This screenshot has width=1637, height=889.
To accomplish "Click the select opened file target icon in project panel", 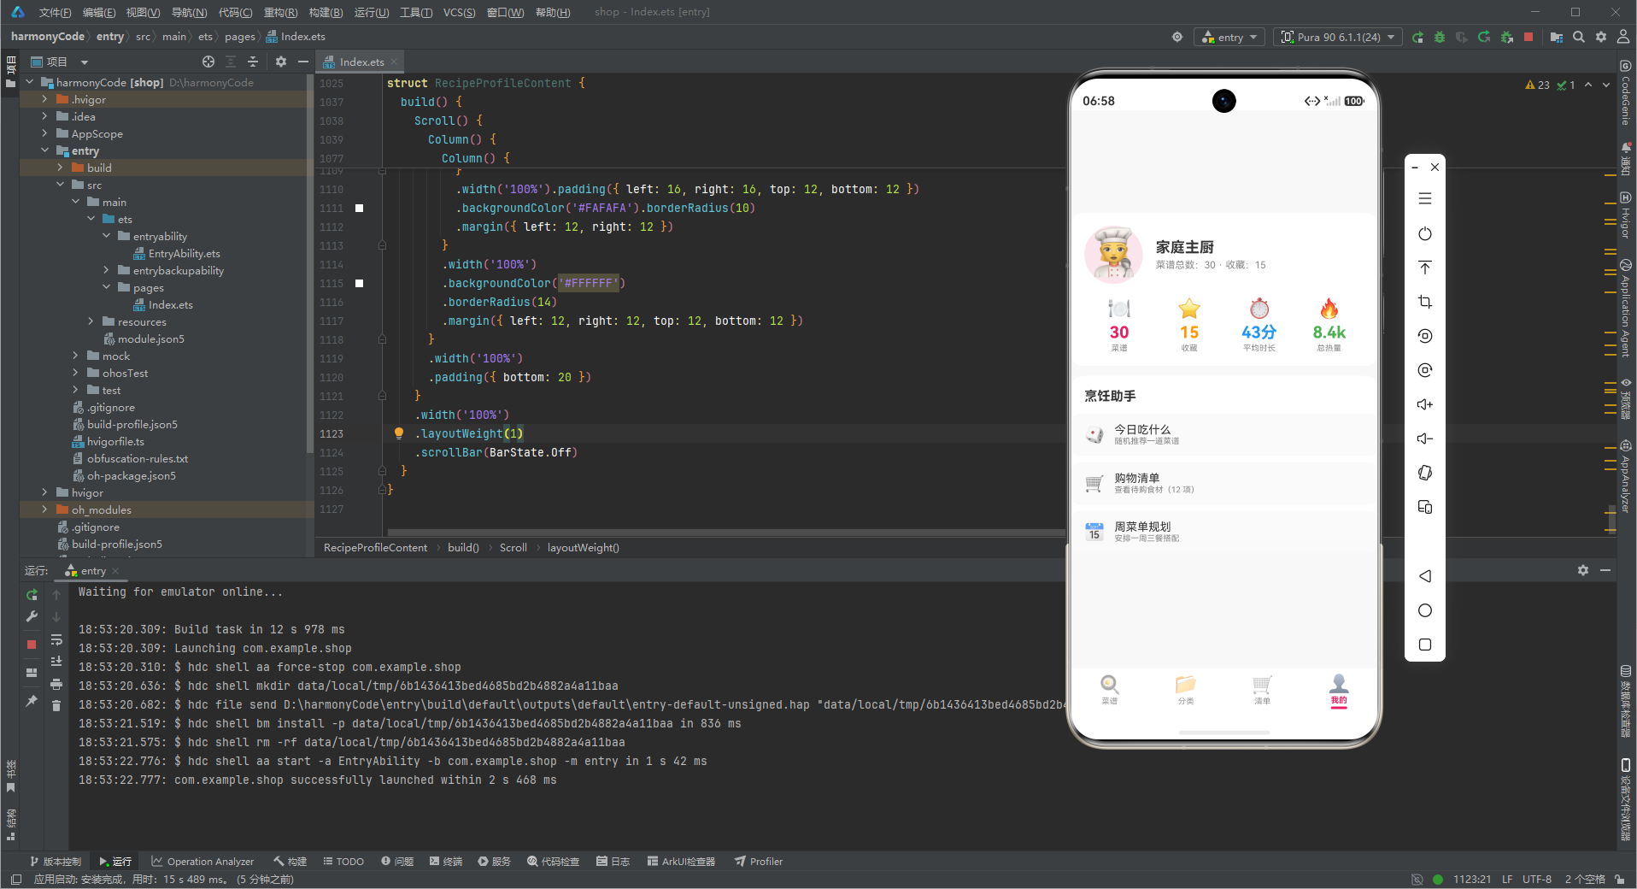I will tap(208, 62).
